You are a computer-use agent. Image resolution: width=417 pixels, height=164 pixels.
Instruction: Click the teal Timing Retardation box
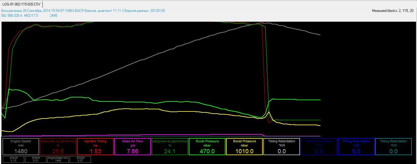pos(393,147)
